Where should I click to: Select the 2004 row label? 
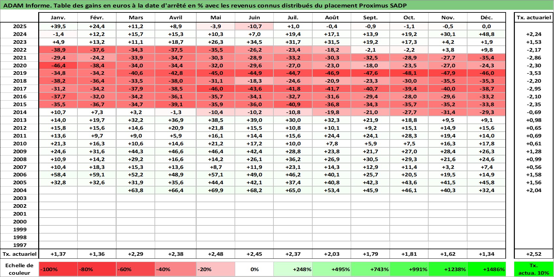pyautogui.click(x=20, y=190)
